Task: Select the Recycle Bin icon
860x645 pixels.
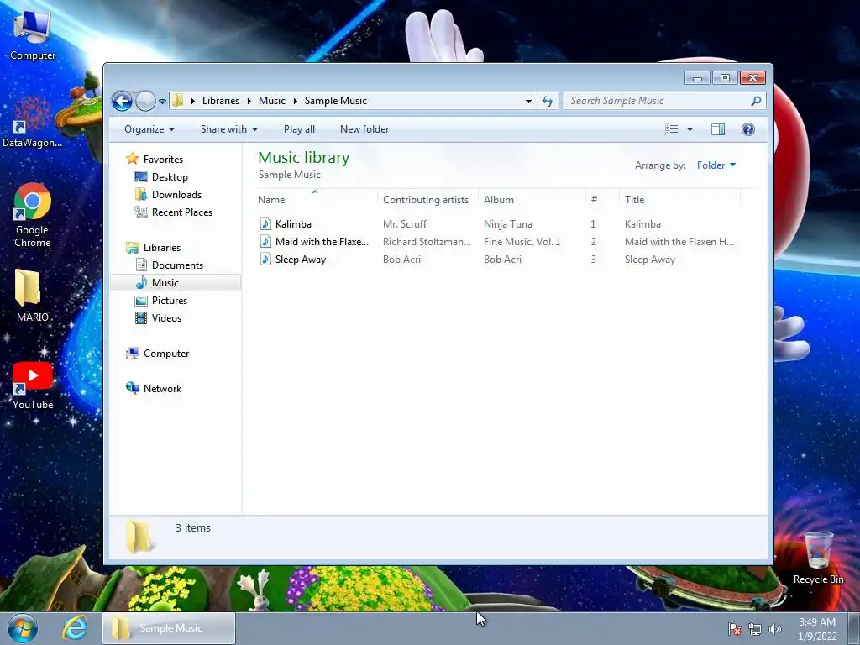Action: click(x=818, y=558)
